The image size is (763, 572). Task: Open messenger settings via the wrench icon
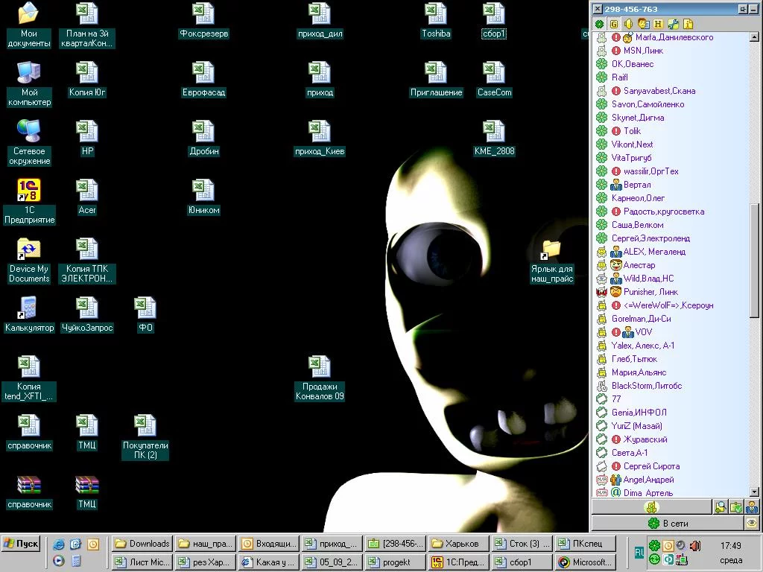coord(674,24)
